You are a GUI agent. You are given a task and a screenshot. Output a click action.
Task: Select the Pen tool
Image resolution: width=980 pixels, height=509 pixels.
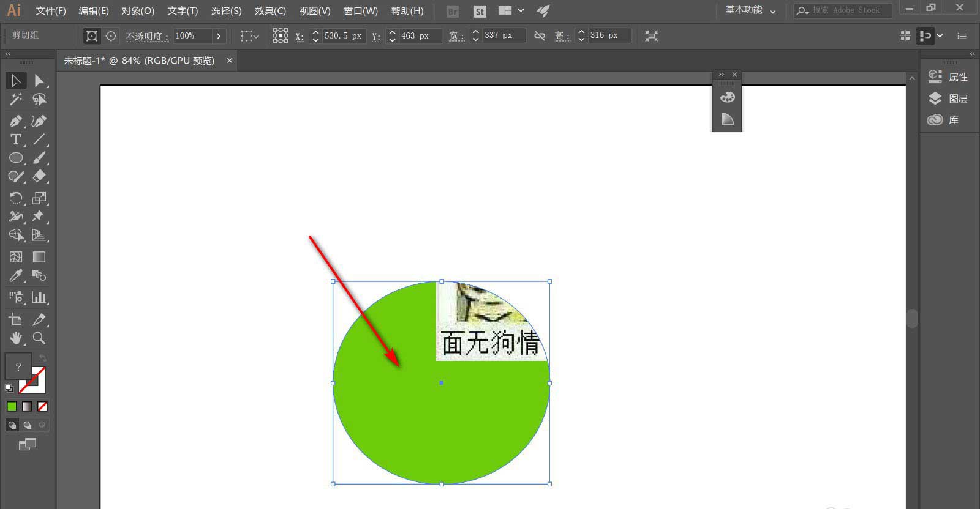coord(16,121)
